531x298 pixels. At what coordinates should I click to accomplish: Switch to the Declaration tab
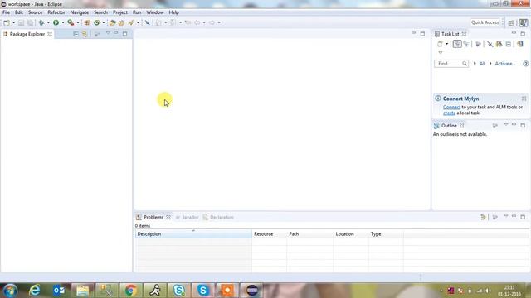click(x=218, y=217)
